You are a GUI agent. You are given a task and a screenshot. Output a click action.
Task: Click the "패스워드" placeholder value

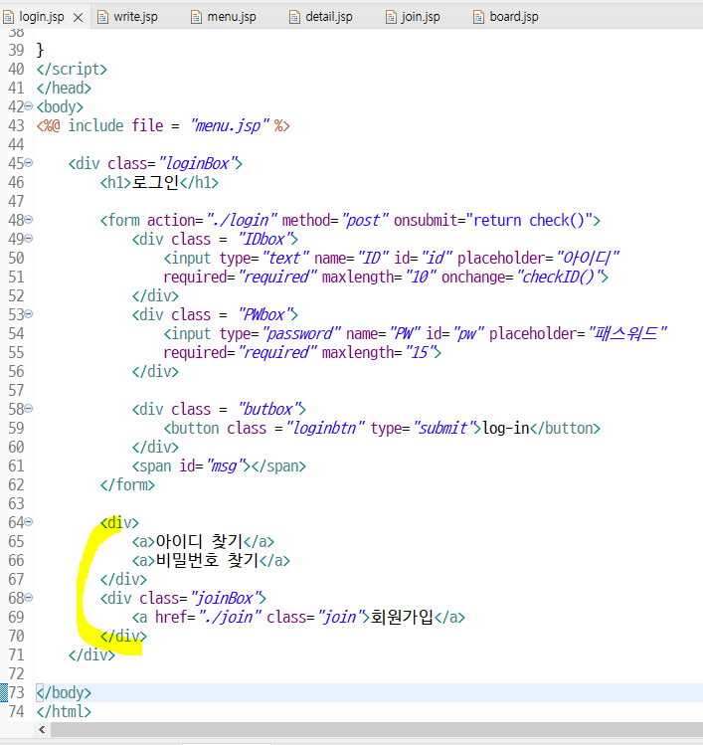coord(627,333)
